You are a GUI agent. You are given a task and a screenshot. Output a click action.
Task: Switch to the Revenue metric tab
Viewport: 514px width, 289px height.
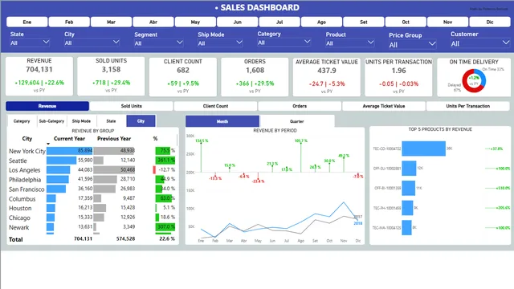pyautogui.click(x=47, y=106)
